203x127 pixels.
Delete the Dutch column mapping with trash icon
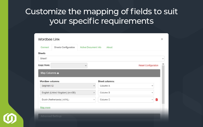click(157, 99)
